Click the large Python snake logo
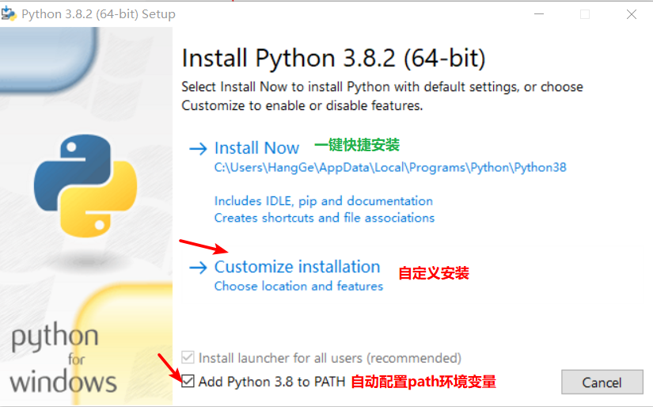 coord(85,186)
